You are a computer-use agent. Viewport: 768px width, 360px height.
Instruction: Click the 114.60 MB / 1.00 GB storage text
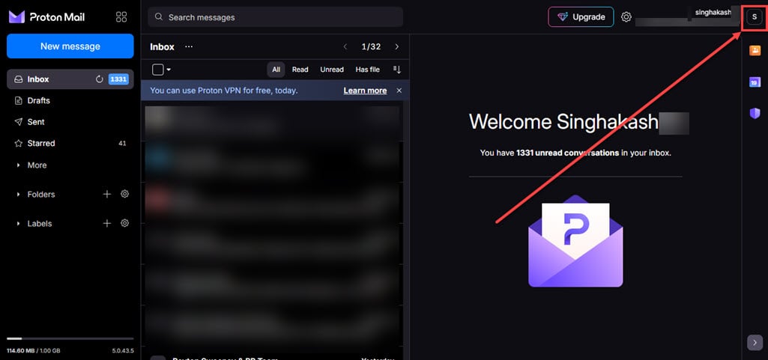pos(33,351)
